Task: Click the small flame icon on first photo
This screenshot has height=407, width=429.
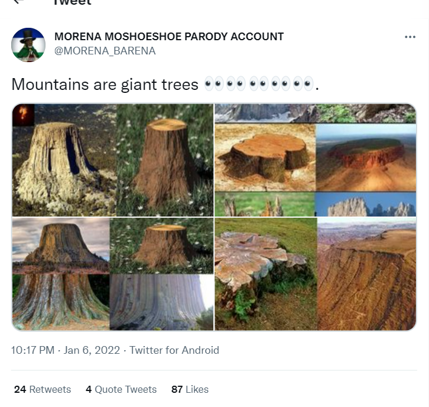Action: click(23, 113)
